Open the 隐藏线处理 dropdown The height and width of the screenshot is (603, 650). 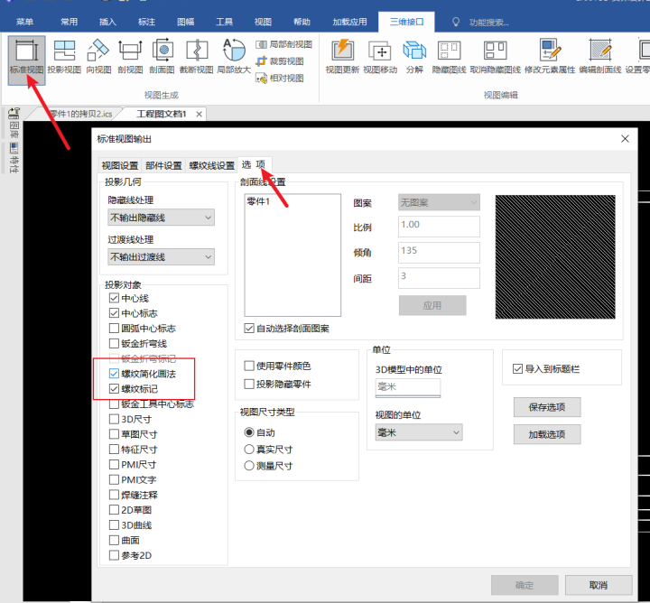click(162, 218)
